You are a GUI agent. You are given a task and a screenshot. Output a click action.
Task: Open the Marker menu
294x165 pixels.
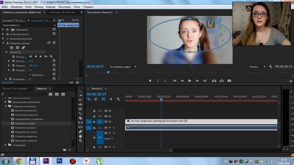51,7
